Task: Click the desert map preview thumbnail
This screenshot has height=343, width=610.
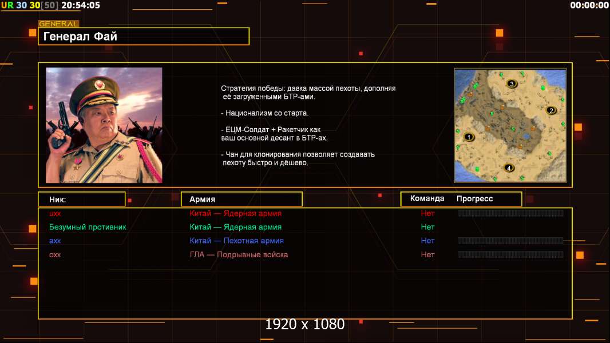Action: click(x=510, y=125)
